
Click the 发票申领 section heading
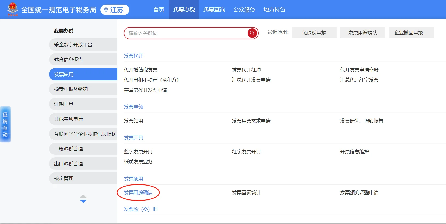pyautogui.click(x=133, y=107)
